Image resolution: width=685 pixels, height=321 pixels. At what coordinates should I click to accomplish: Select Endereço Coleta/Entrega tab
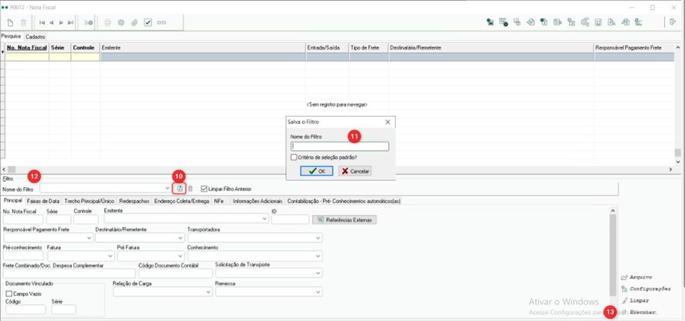(x=182, y=201)
